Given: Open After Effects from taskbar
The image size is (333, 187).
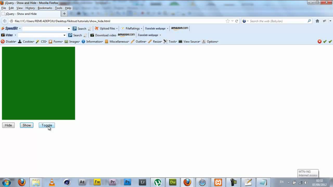Looking at the screenshot, I should [82, 182].
